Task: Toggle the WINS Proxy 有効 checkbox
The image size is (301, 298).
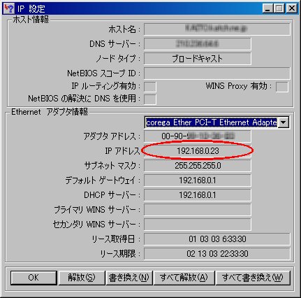Action: pos(281,87)
